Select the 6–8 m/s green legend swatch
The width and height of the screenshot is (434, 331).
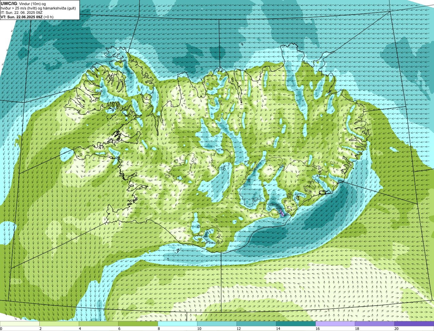[x=138, y=324]
